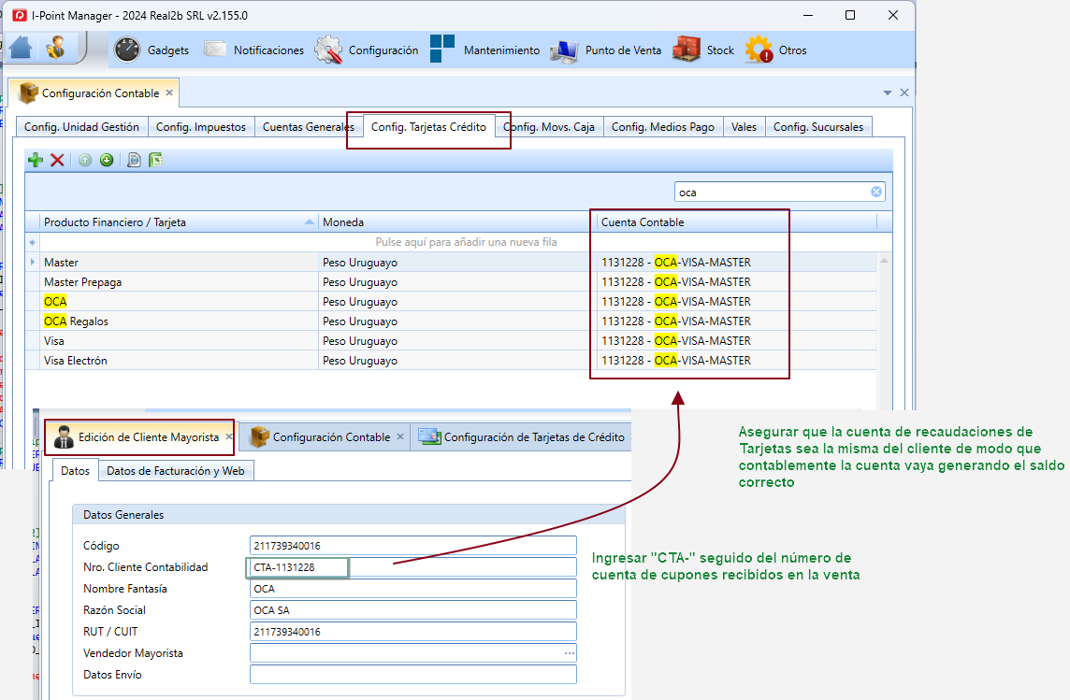Image resolution: width=1070 pixels, height=700 pixels.
Task: Select the Master row indicator arrow
Action: [x=33, y=262]
